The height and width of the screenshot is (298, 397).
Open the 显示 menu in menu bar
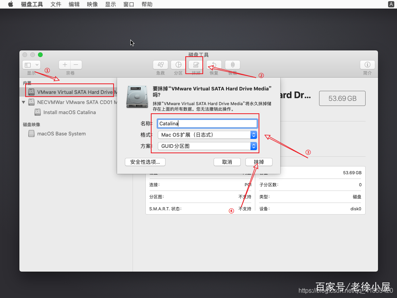pos(110,4)
